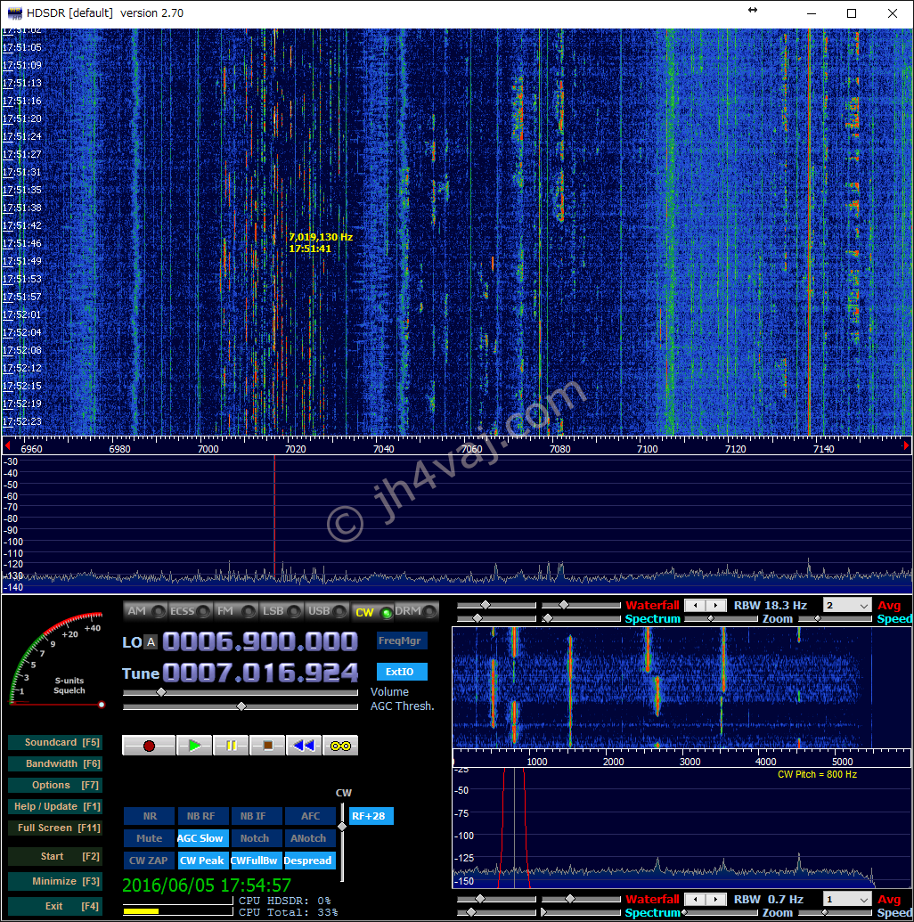Open the lower Avg dropdown showing 1
Image resolution: width=914 pixels, height=922 pixels.
(x=847, y=900)
